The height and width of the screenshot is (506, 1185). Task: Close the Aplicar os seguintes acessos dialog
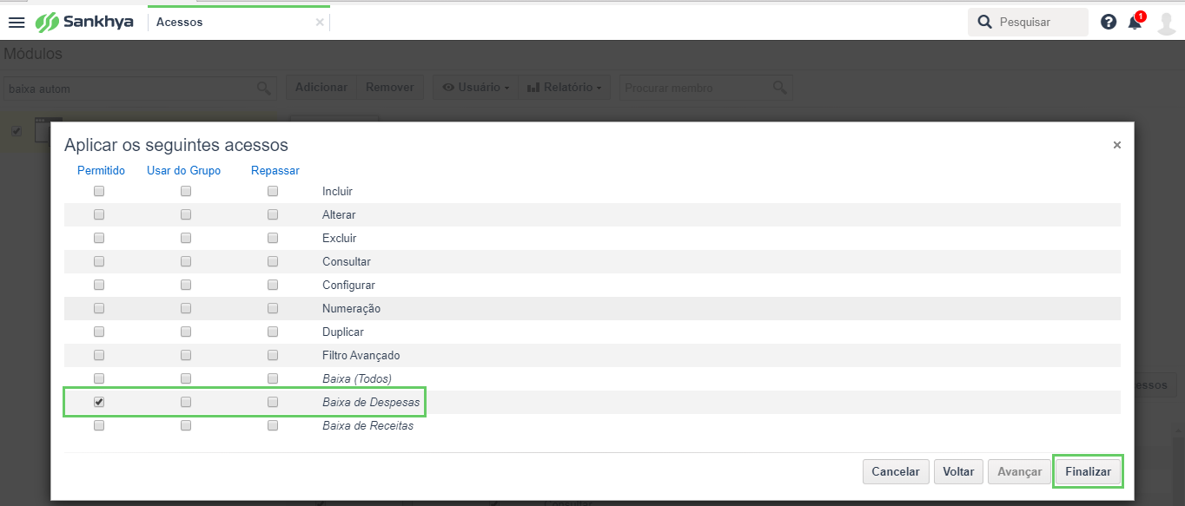1117,145
